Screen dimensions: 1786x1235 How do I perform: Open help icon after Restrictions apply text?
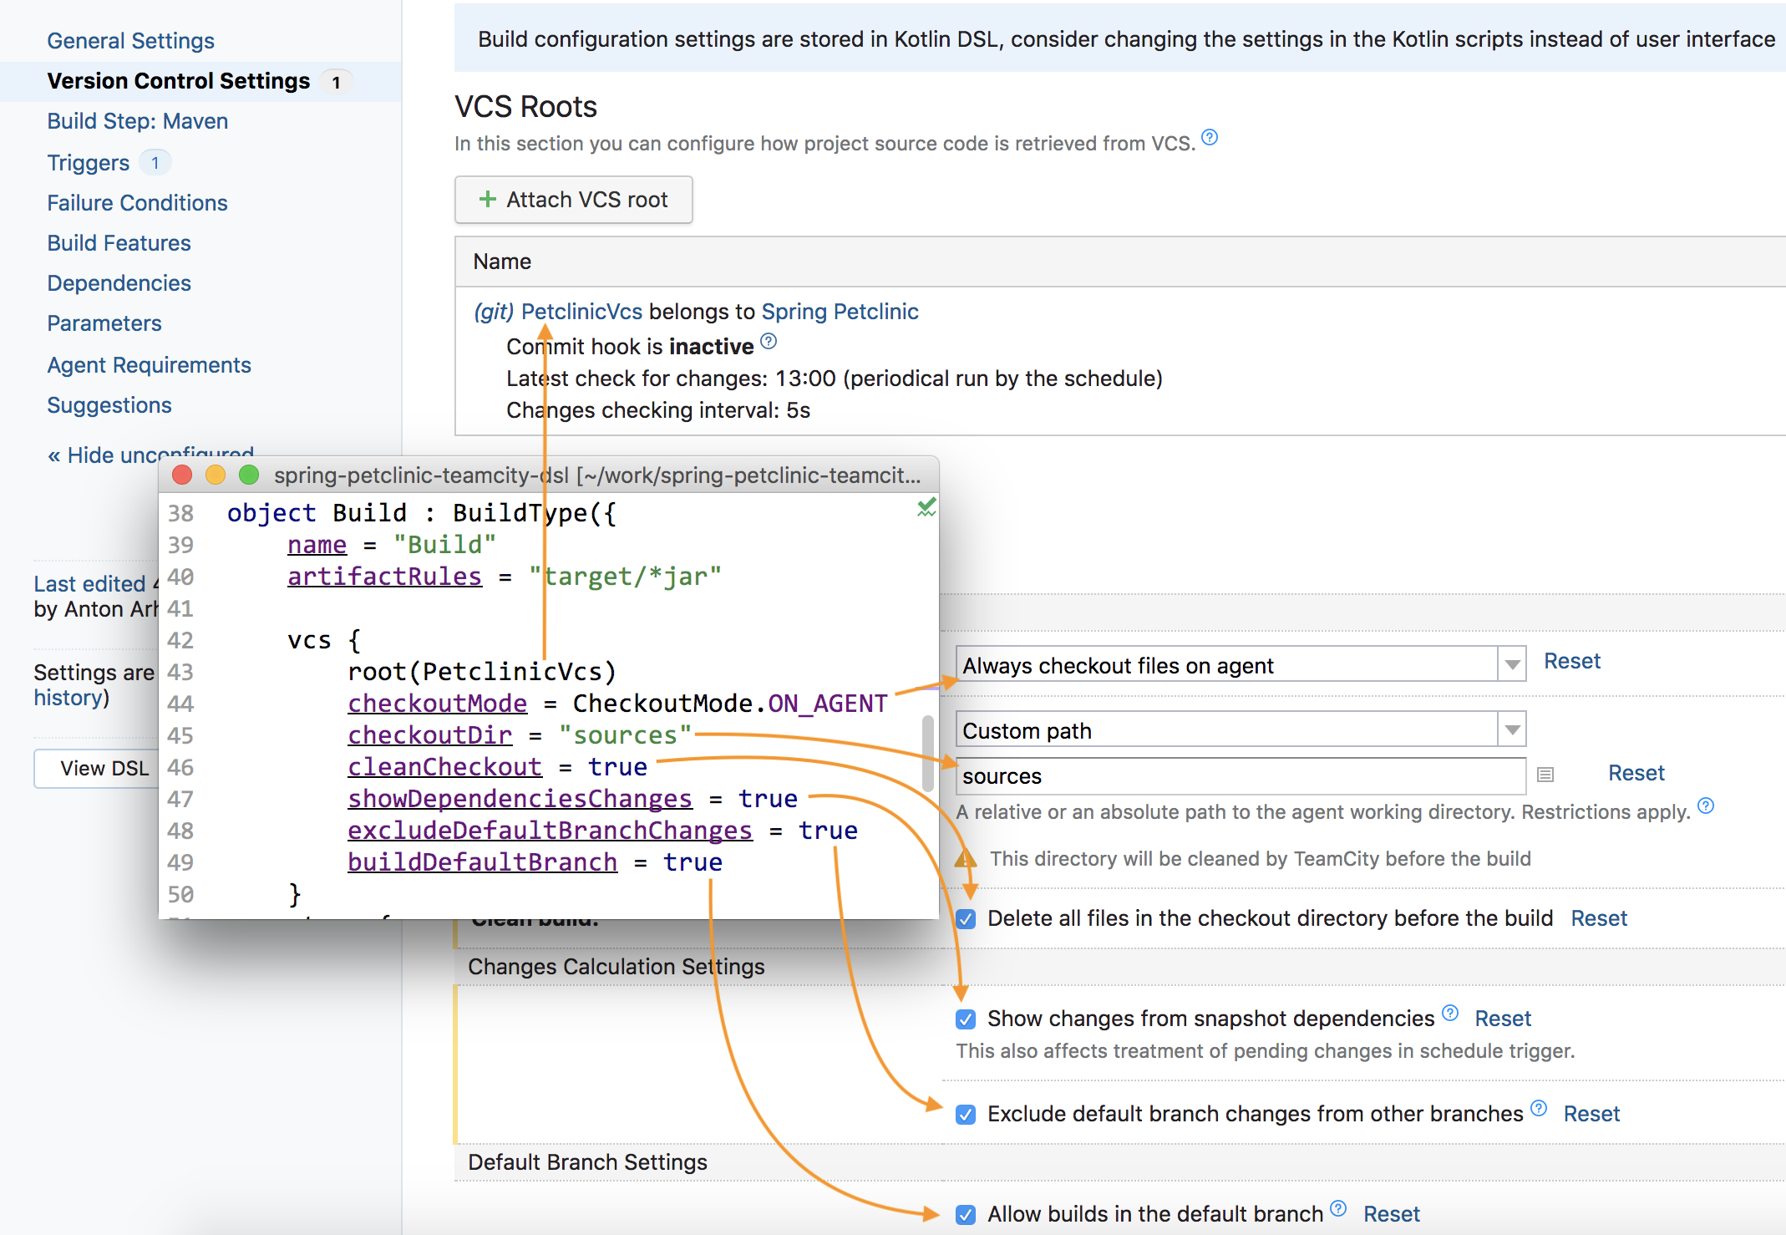(x=1706, y=806)
